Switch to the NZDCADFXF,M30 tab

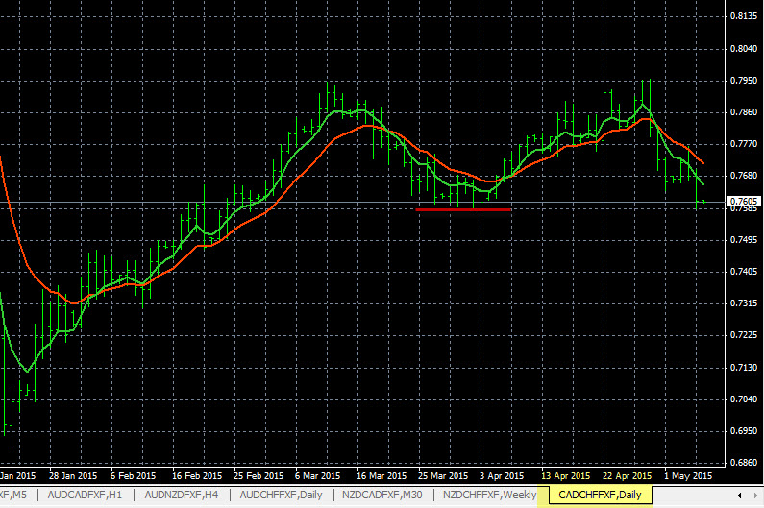tap(382, 495)
